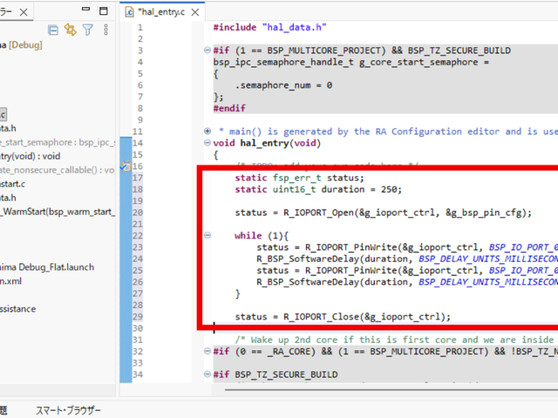Open the スマート・ブラウザー tab
Image resolution: width=558 pixels, height=418 pixels.
click(68, 410)
